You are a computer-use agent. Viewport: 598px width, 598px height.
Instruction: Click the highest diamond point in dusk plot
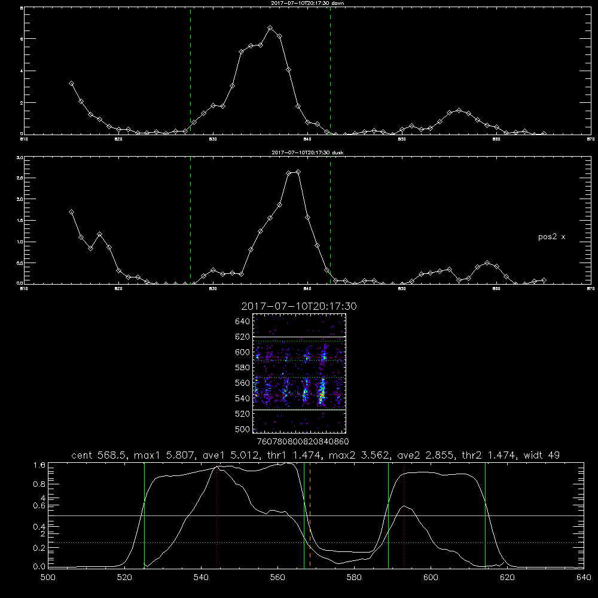298,172
